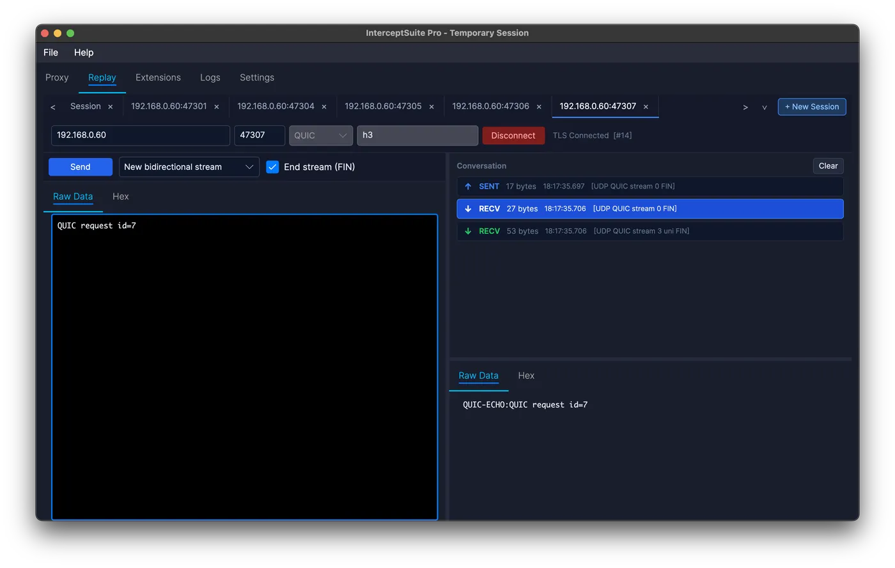Clear the Conversation list

coord(828,166)
